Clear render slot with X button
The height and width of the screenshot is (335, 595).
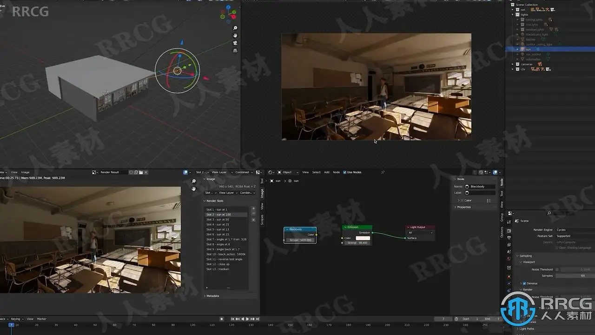point(253,220)
